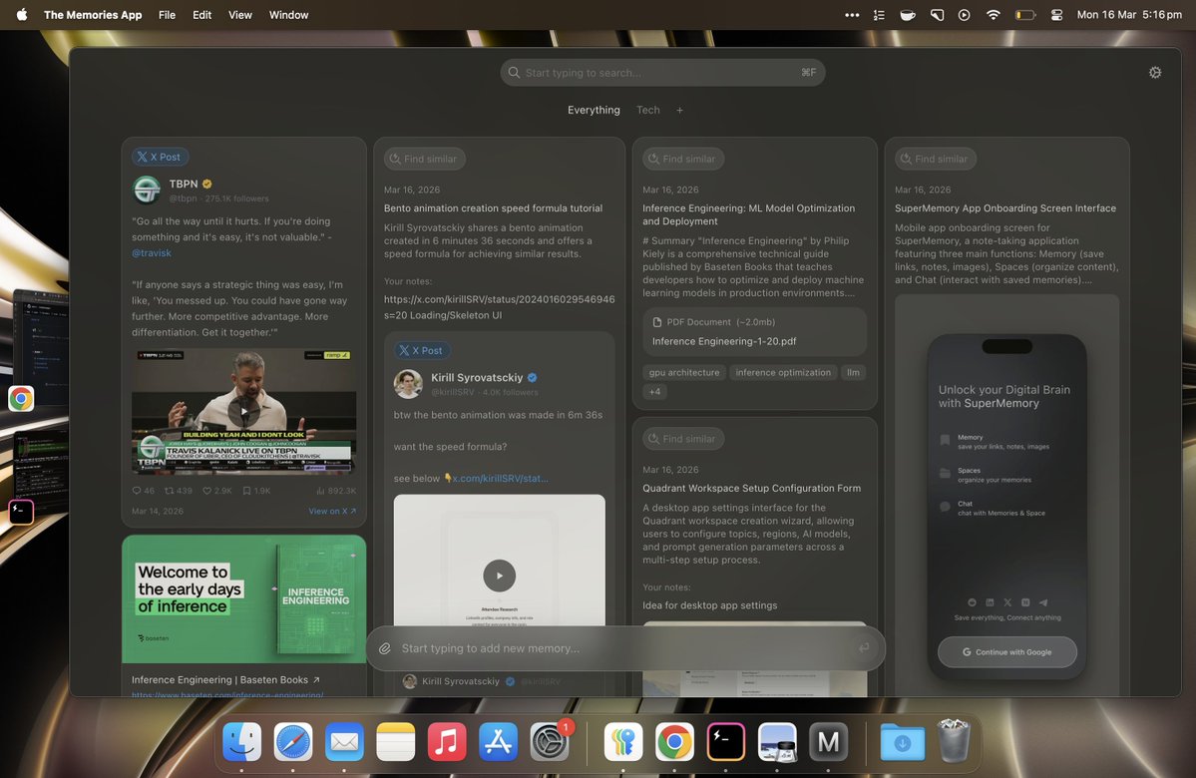1196x778 pixels.
Task: Click the X Post badge on Kirill card
Action: click(x=423, y=351)
